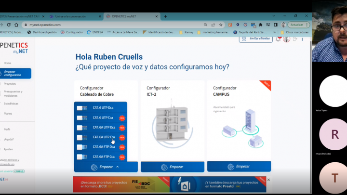Open the user avatar profile icon
The image size is (347, 195).
pos(286,39)
